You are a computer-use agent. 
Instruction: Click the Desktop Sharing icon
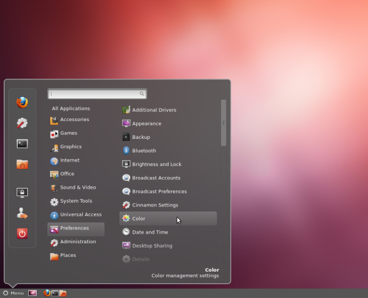click(x=126, y=246)
